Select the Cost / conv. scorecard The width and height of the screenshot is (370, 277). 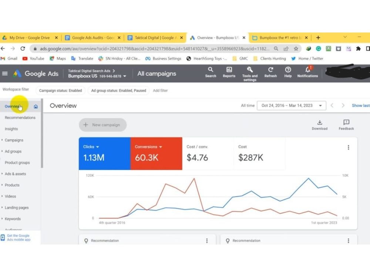[x=208, y=153]
